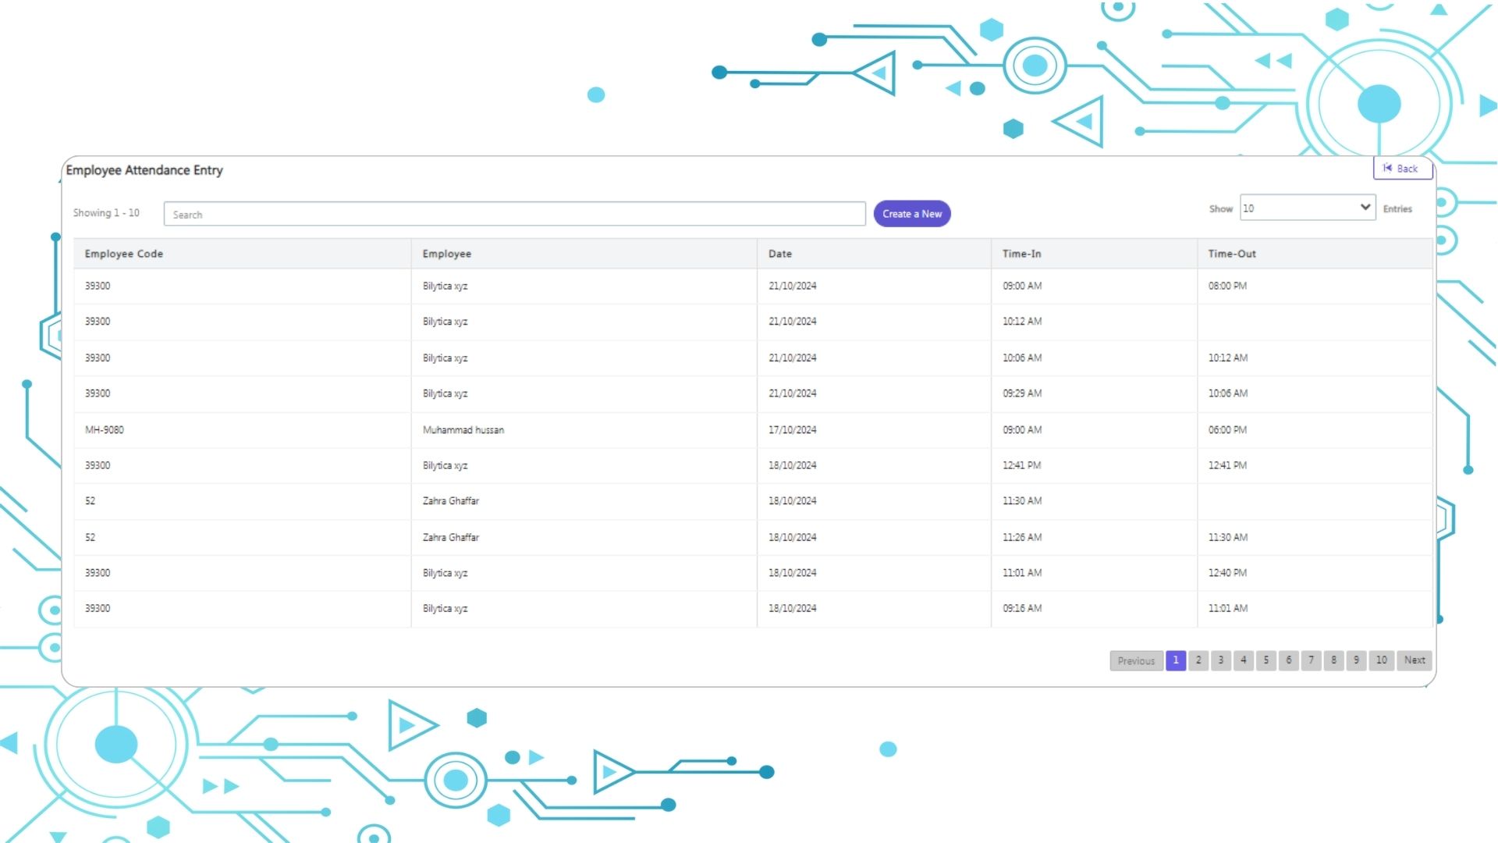Click the search input field
Screen dimensions: 1498x843
pos(514,213)
